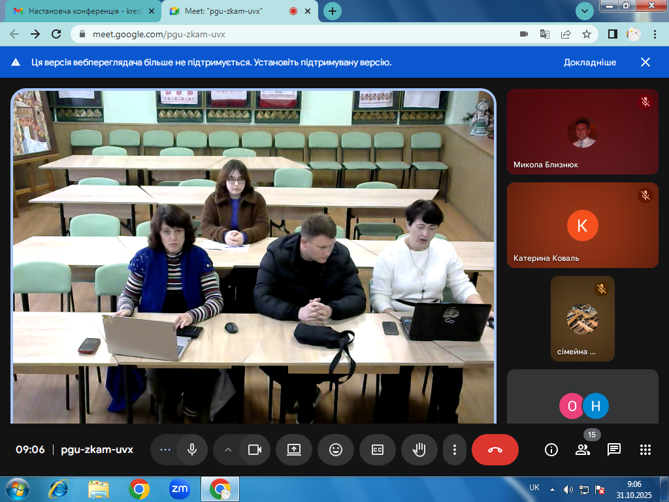669x502 pixels.
Task: Raise hand in the meeting
Action: (x=419, y=450)
